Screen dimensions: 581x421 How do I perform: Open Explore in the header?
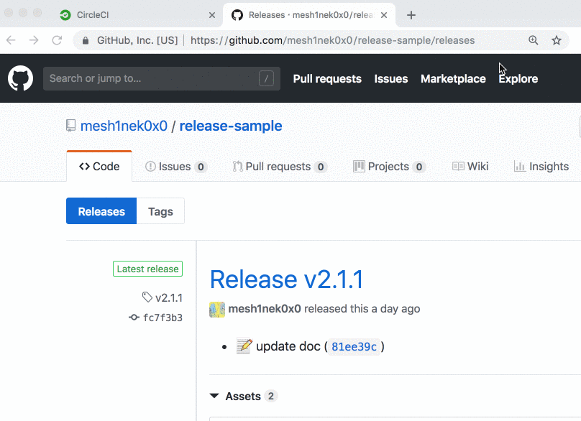point(518,78)
